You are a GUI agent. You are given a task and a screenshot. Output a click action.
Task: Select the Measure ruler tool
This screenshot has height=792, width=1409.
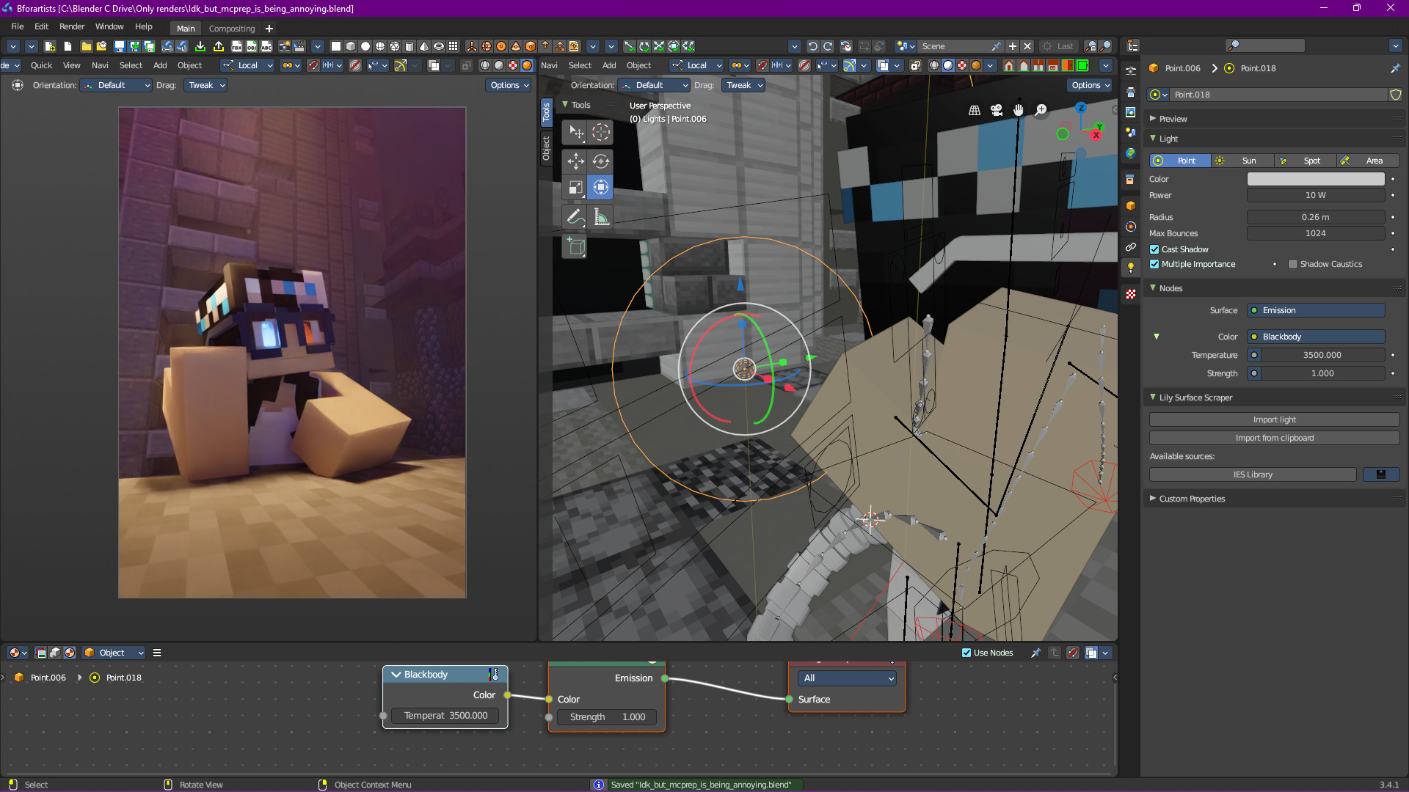(601, 217)
